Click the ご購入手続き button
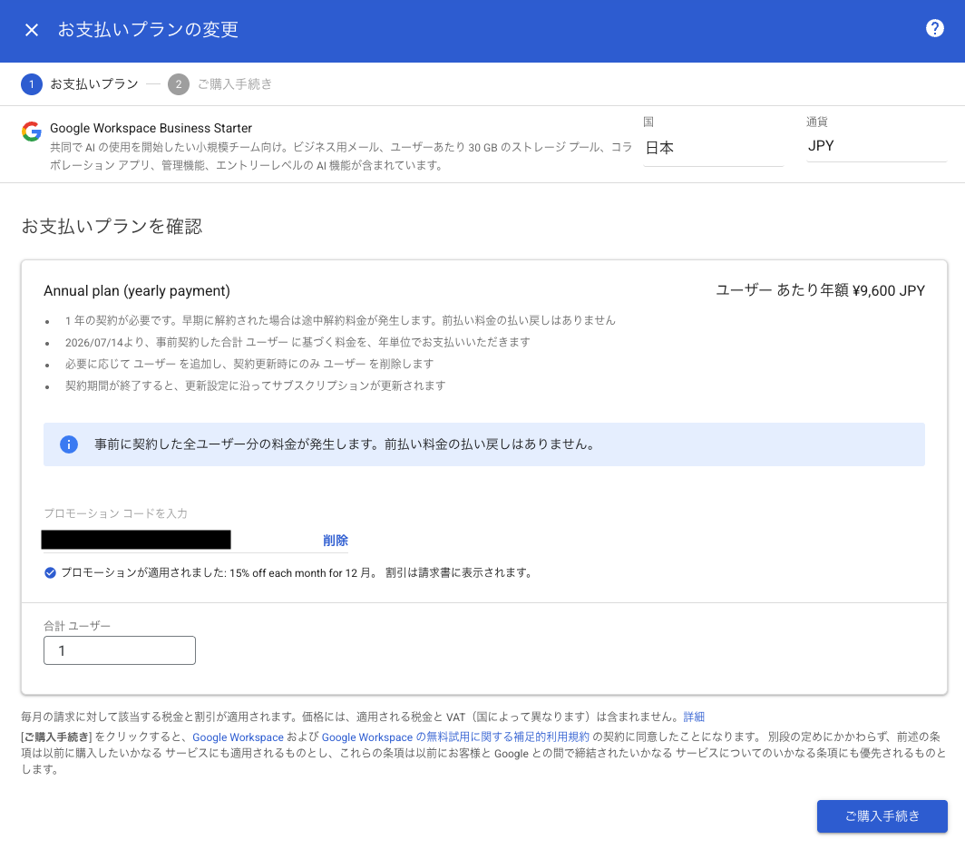Screen dimensions: 965x849 tap(882, 816)
